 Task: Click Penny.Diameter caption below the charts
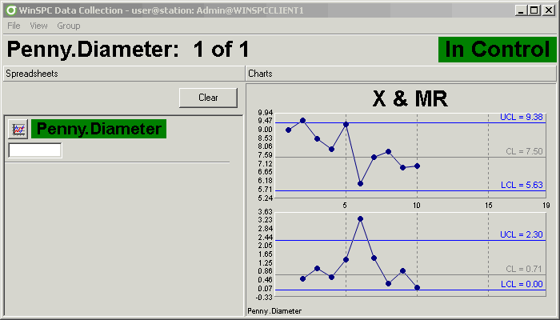coord(274,311)
